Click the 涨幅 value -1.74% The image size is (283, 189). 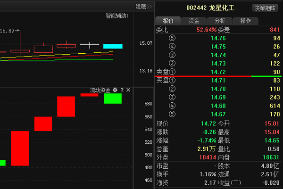(207, 140)
